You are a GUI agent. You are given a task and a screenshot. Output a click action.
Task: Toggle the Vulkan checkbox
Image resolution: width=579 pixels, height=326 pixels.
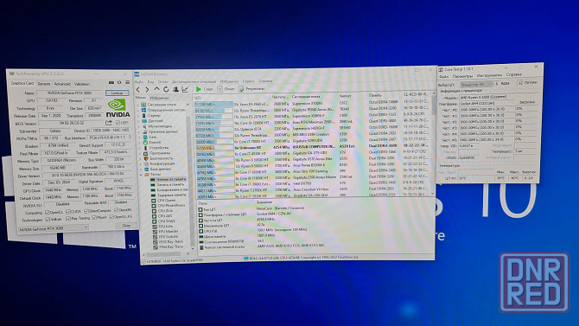pyautogui.click(x=48, y=220)
